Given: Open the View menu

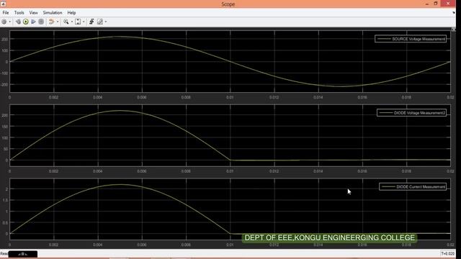Looking at the screenshot, I should point(34,13).
